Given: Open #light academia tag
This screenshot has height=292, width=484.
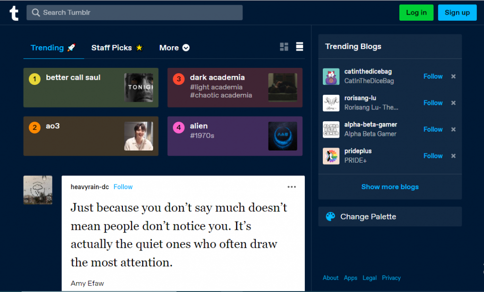Looking at the screenshot, I should tap(216, 87).
